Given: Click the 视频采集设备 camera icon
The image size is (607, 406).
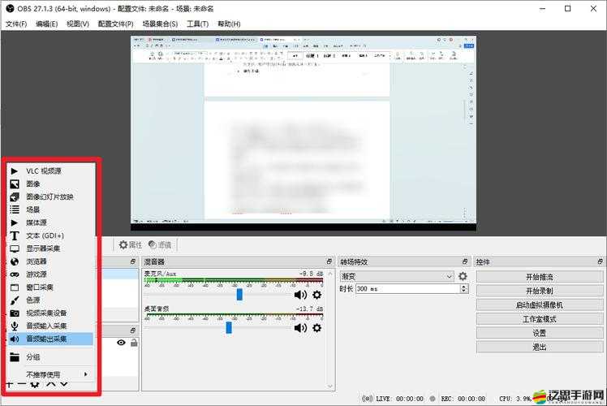Looking at the screenshot, I should (x=14, y=313).
